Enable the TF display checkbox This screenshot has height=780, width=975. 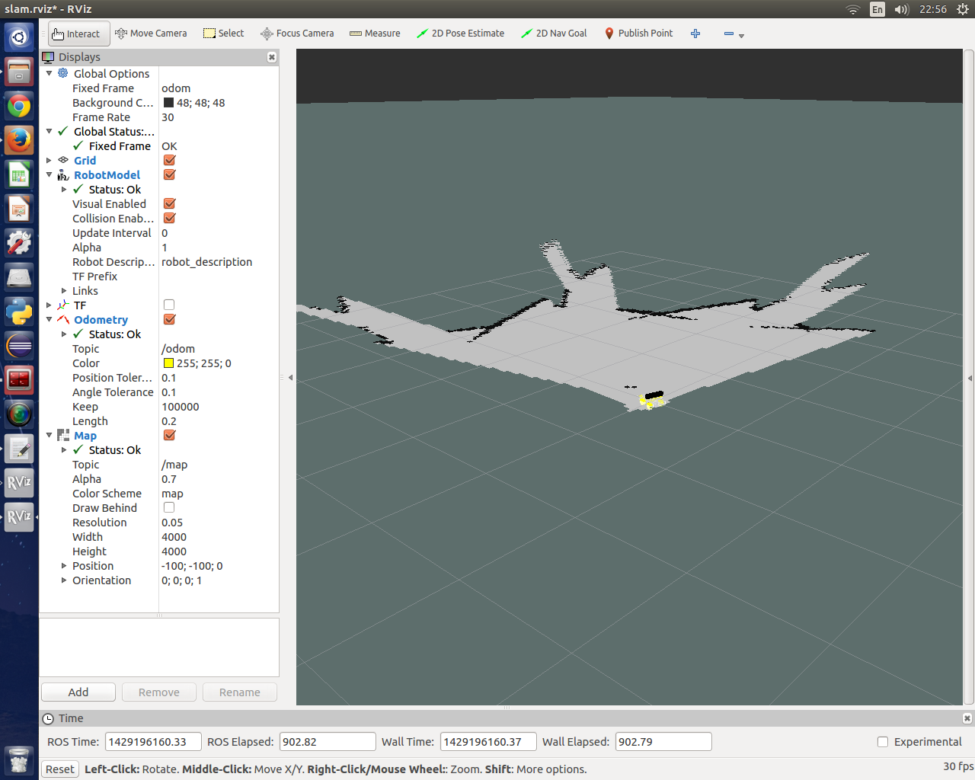point(169,305)
